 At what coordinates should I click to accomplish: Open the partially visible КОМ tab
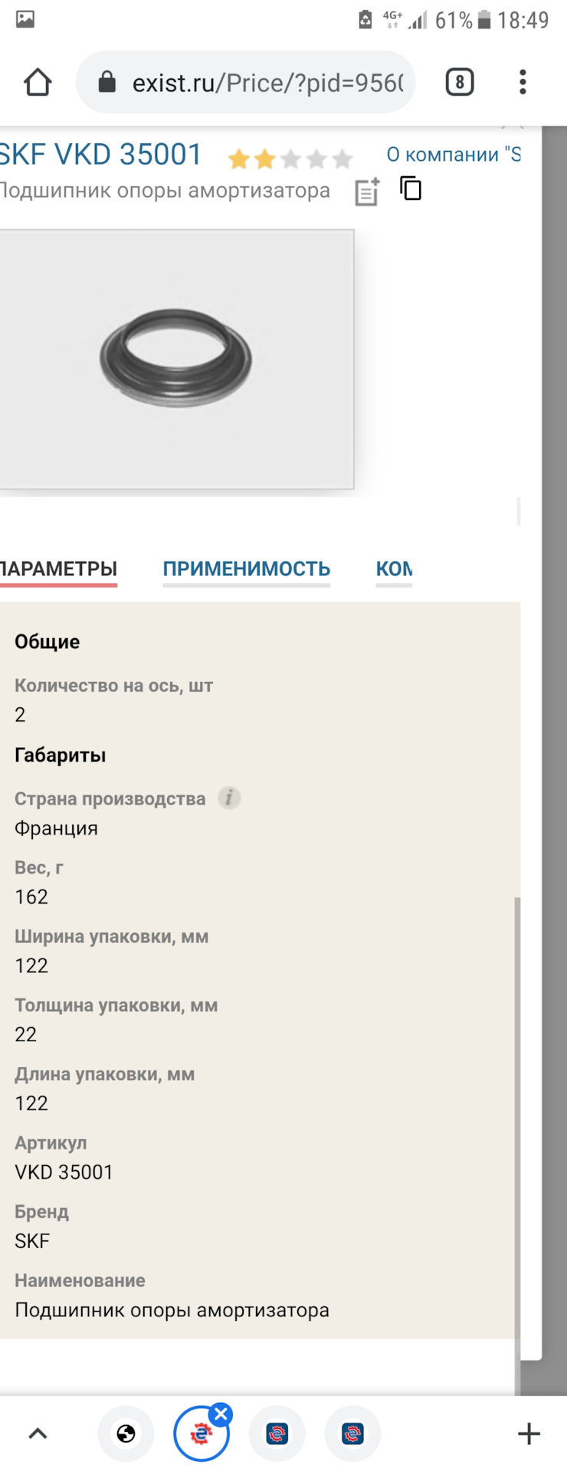[x=394, y=569]
